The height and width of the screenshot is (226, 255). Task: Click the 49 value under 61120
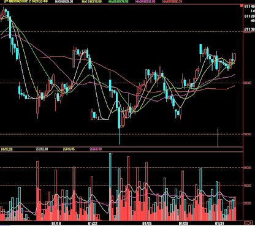tap(253, 21)
